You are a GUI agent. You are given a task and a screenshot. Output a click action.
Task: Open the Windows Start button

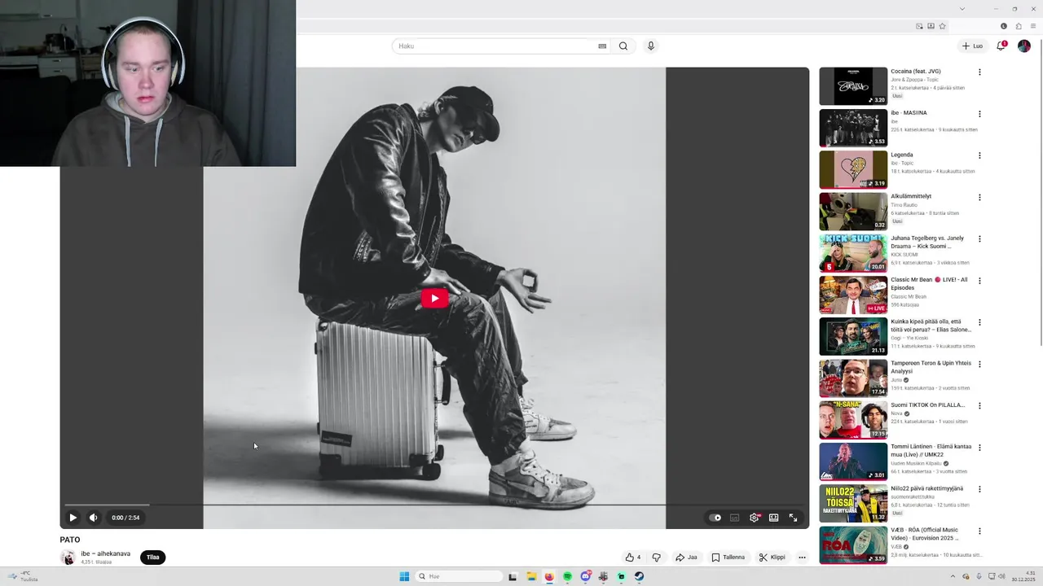404,576
